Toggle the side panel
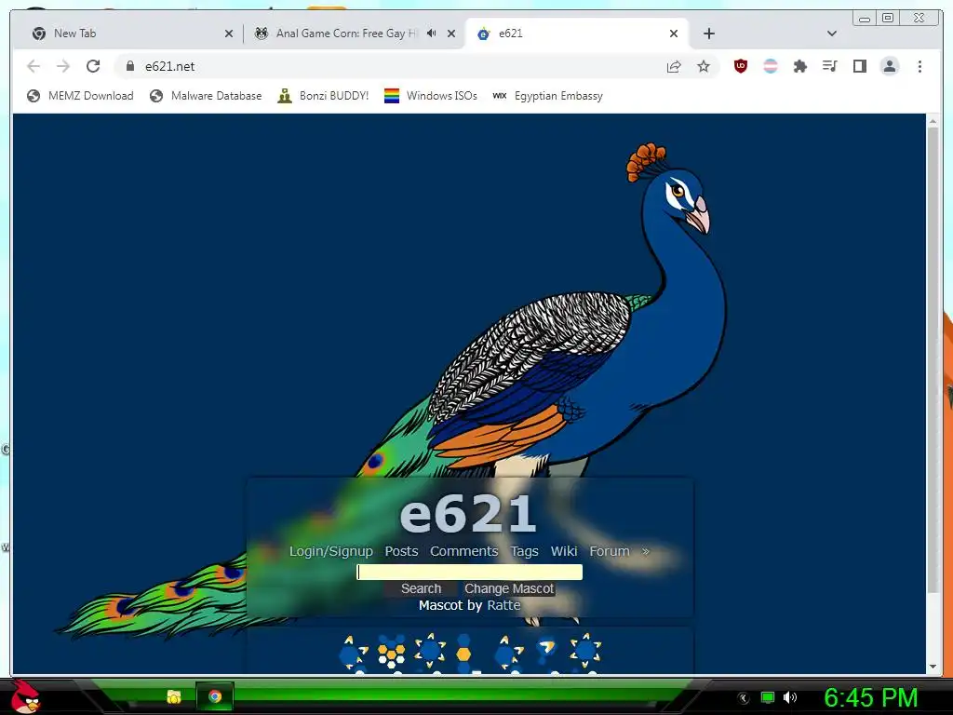953x715 pixels. 859,66
